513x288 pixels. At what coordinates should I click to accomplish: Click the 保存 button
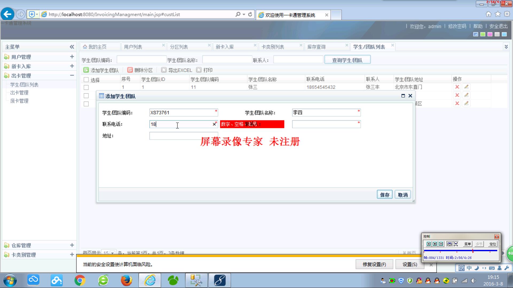(x=385, y=195)
